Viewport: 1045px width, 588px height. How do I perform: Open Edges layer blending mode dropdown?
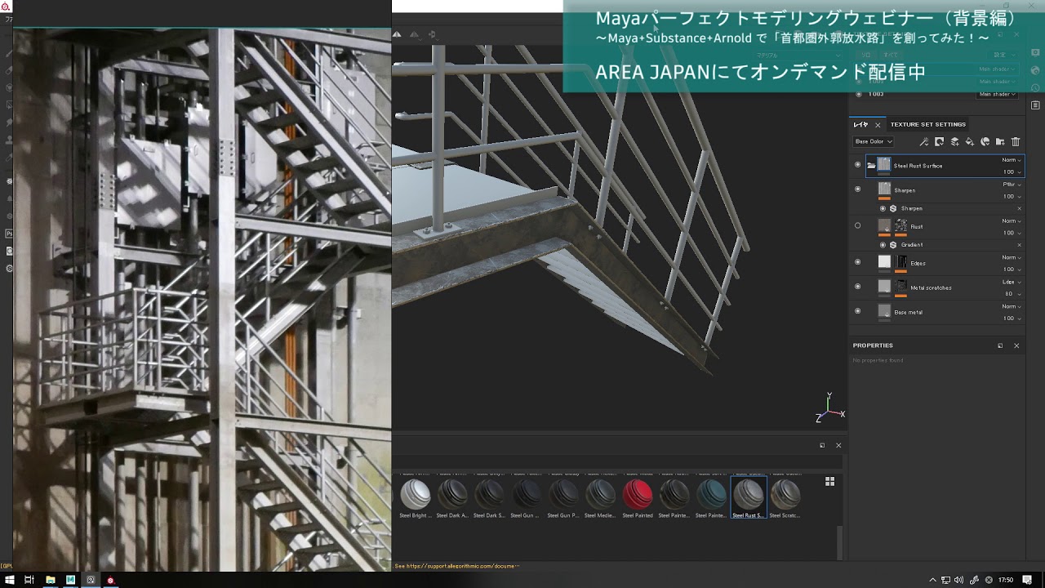point(1012,258)
